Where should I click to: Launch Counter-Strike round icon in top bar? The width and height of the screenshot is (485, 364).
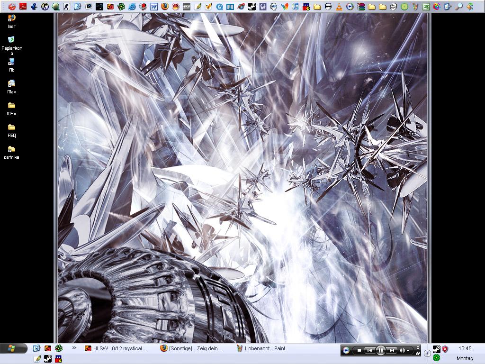[45, 6]
